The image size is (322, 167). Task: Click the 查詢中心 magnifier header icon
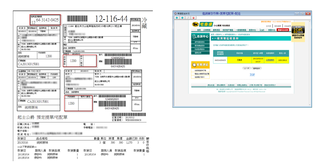[200, 36]
